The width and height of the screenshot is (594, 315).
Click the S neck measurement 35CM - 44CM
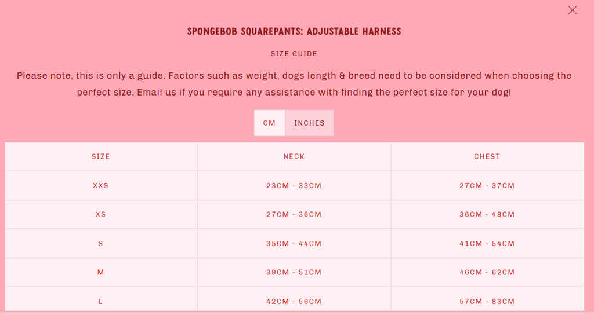[294, 244]
